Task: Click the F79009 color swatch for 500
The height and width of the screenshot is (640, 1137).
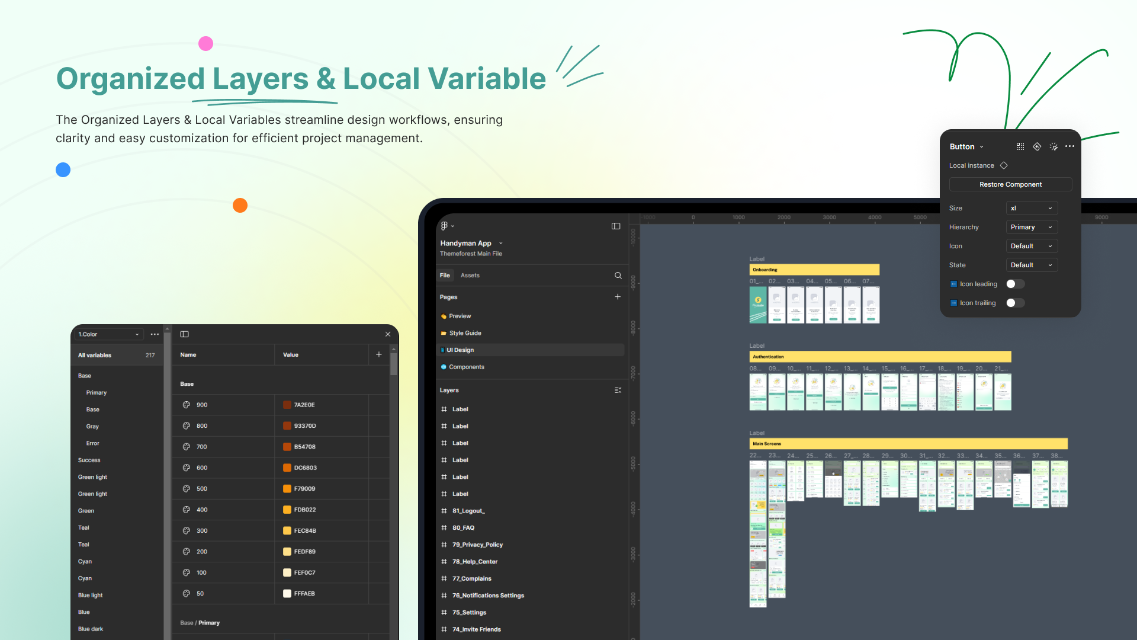Action: (287, 489)
